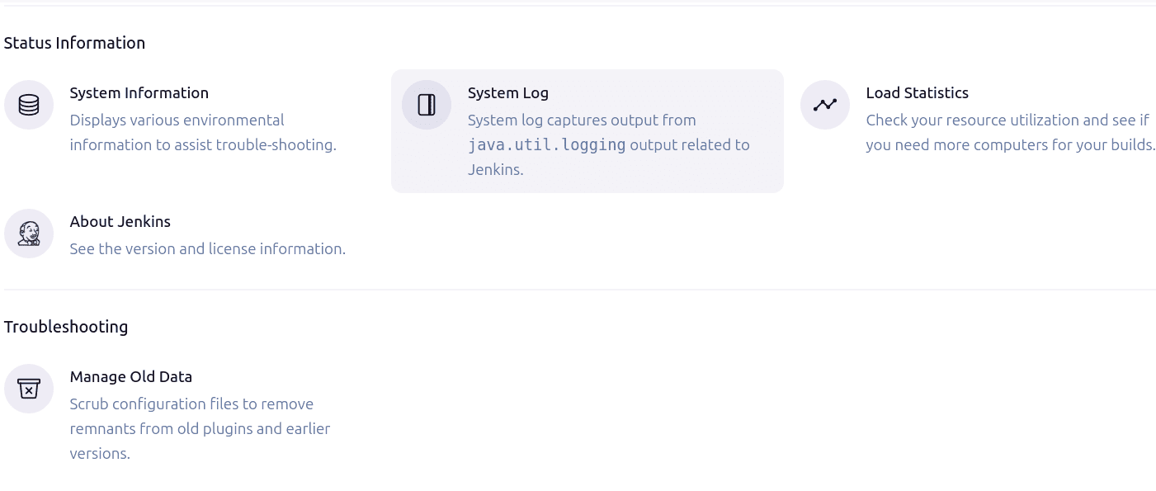Click the About Jenkins butler icon
The image size is (1156, 491).
[x=29, y=234]
